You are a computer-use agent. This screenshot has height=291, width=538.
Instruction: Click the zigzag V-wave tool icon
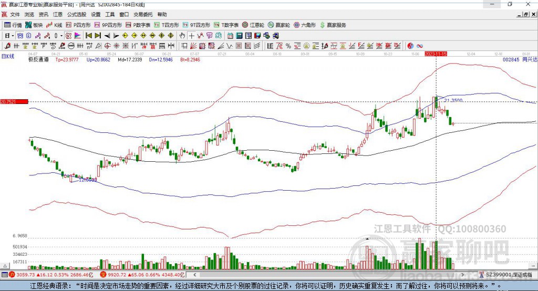(230, 46)
